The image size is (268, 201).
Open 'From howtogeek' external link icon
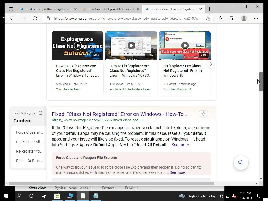click(x=41, y=113)
